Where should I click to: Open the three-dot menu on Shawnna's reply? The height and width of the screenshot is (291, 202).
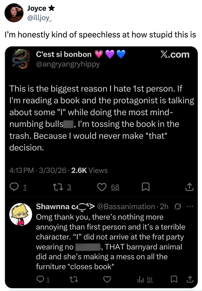click(x=189, y=206)
